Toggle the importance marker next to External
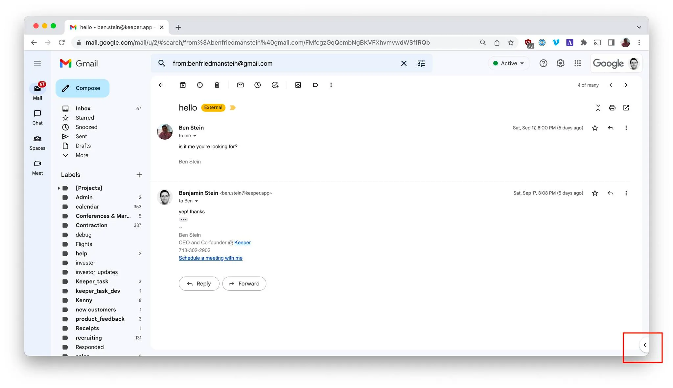The height and width of the screenshot is (388, 673). click(x=233, y=108)
